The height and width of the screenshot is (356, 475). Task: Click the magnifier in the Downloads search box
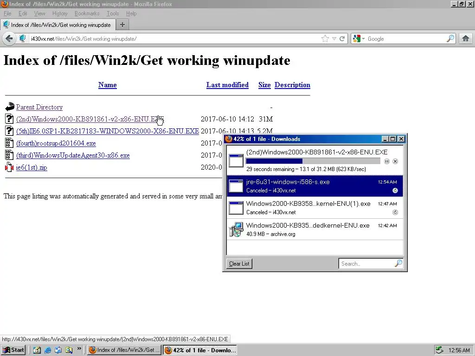[x=398, y=263]
